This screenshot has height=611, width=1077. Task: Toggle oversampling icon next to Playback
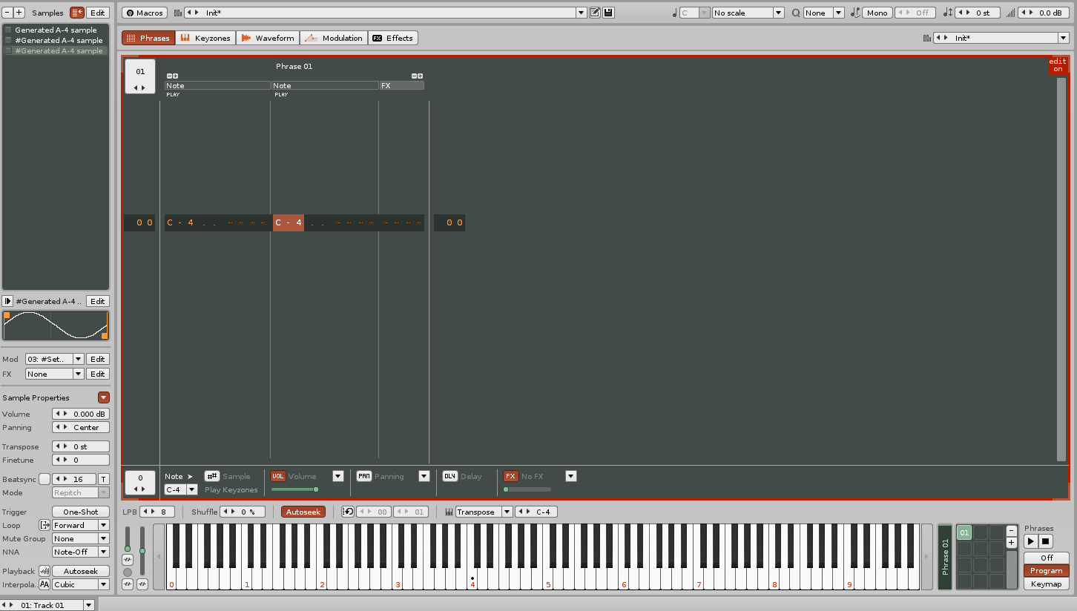pos(45,571)
